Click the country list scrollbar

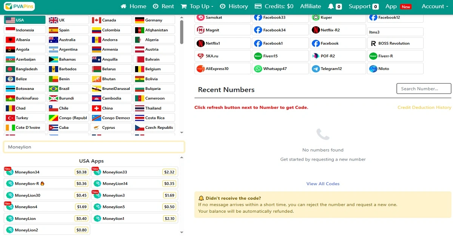pos(182,32)
